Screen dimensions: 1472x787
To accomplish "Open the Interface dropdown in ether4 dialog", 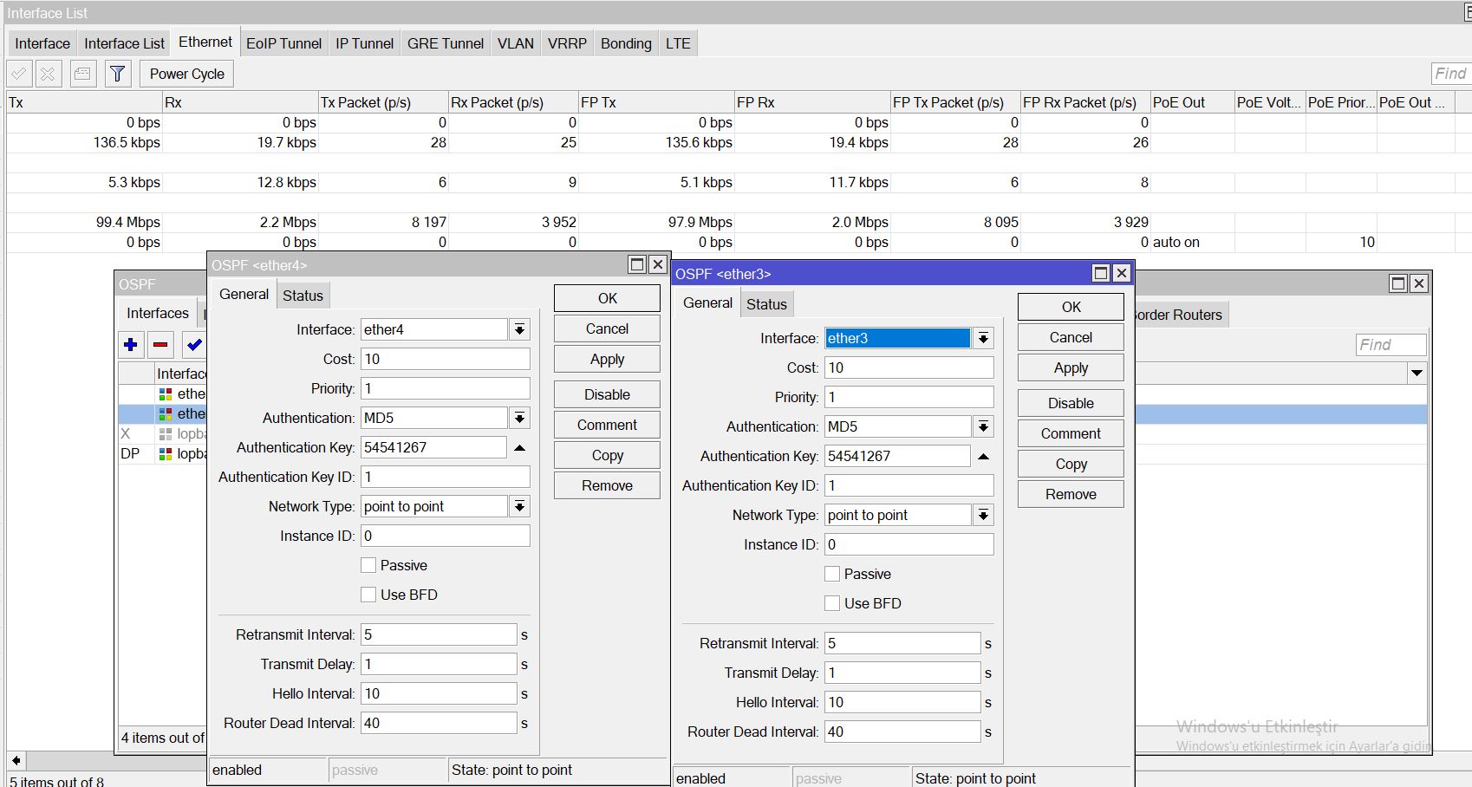I will [518, 329].
